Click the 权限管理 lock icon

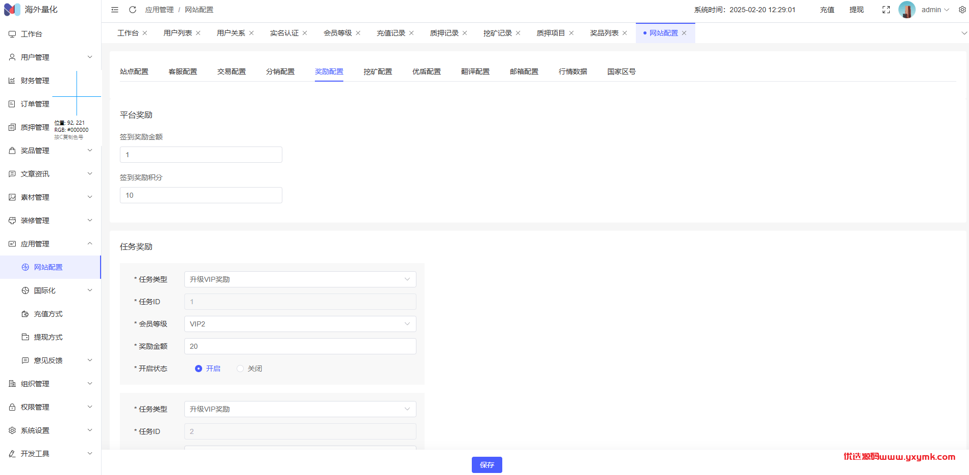(12, 407)
